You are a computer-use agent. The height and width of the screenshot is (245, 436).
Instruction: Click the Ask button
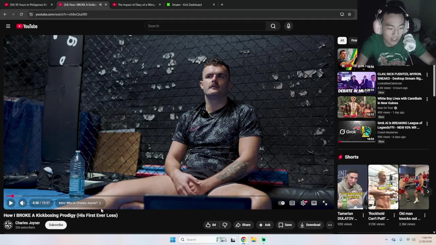point(265,225)
